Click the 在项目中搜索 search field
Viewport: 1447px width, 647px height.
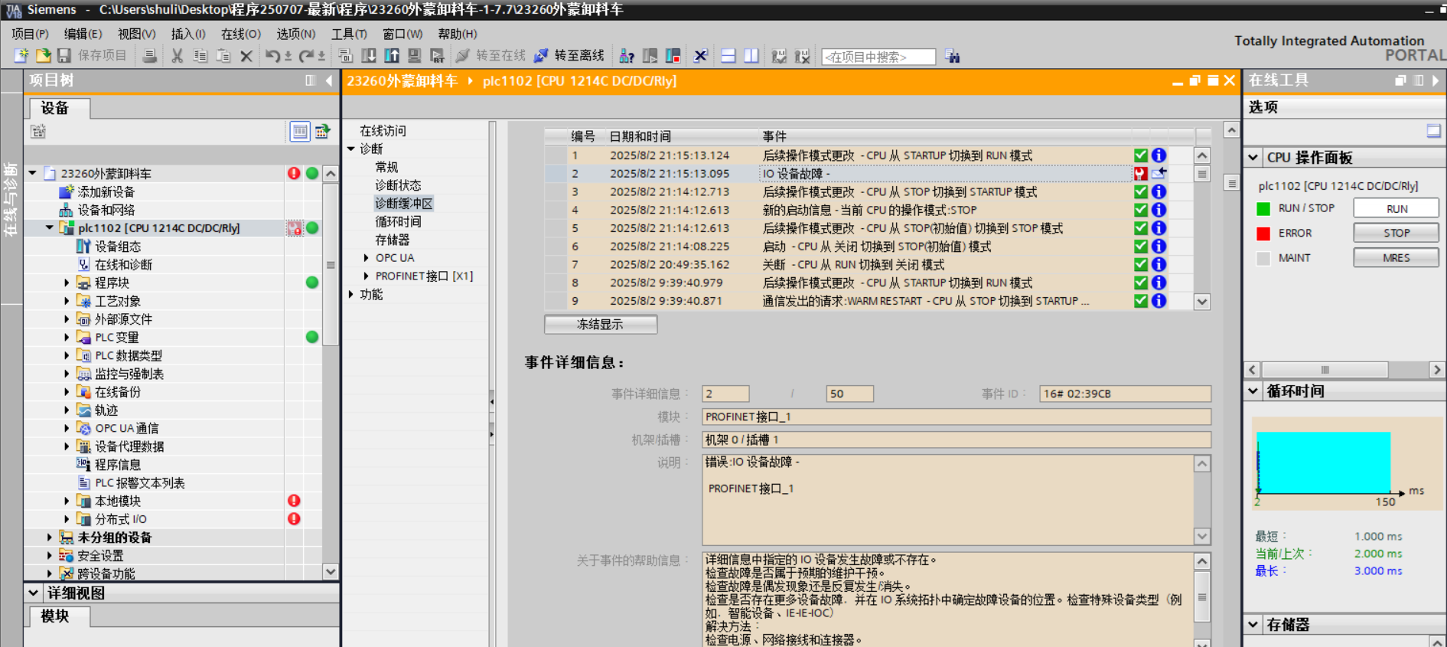click(878, 57)
